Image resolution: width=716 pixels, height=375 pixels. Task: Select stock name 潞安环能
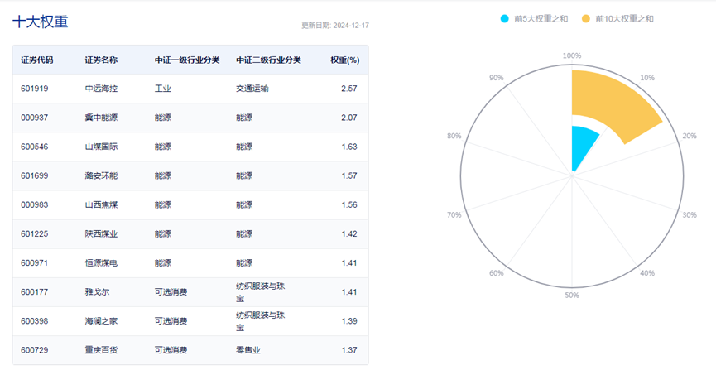(101, 175)
